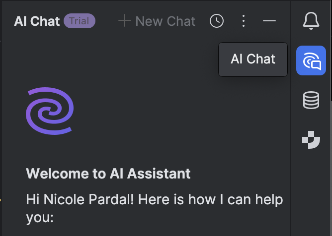Open the Notifications bell icon

click(311, 21)
